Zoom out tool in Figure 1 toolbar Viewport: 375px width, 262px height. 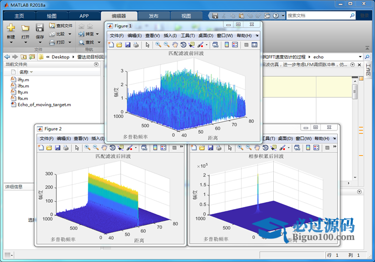[167, 45]
